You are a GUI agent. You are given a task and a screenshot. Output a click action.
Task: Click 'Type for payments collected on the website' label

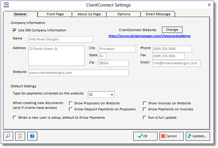coord(48,93)
